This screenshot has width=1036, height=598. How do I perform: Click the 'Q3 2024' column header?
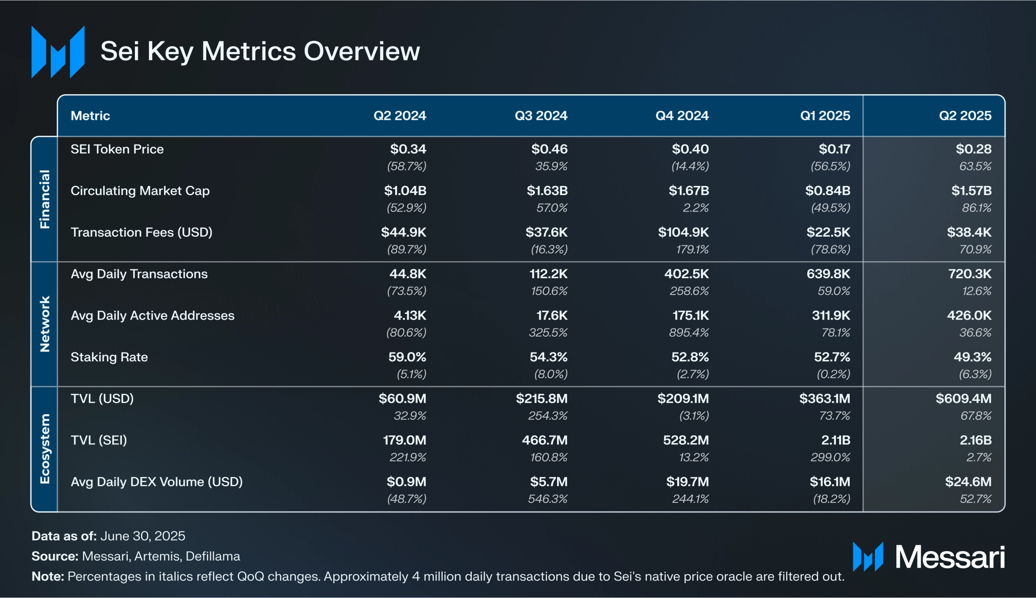point(541,115)
